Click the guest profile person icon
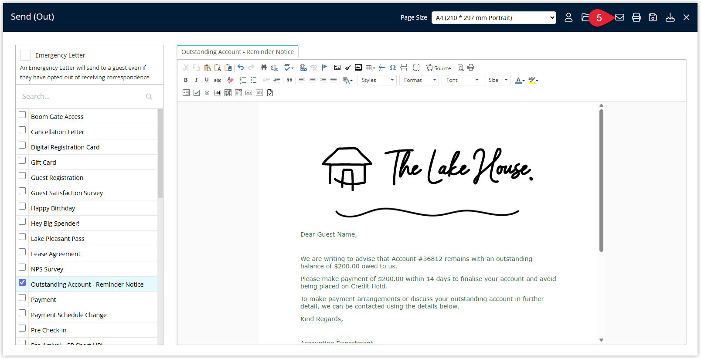The image size is (701, 359). [568, 17]
